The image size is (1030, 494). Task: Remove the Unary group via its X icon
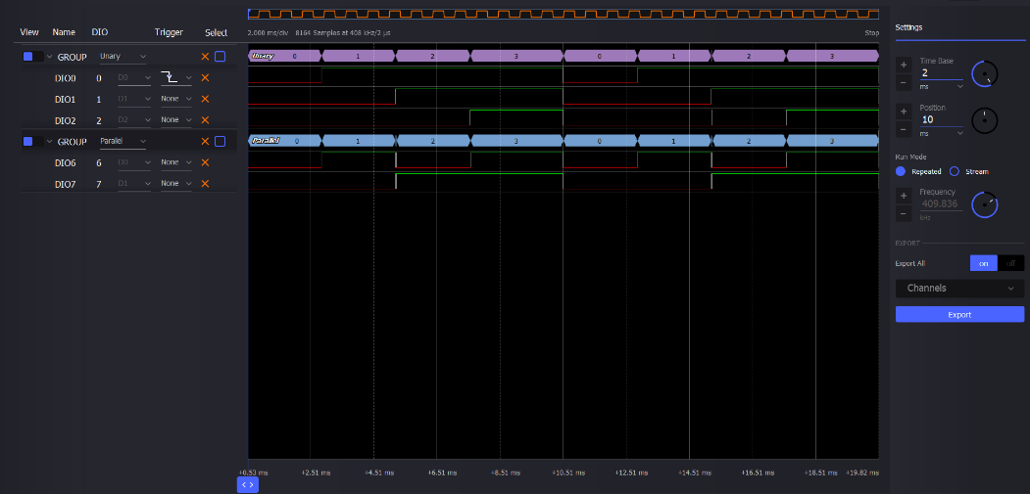[205, 57]
